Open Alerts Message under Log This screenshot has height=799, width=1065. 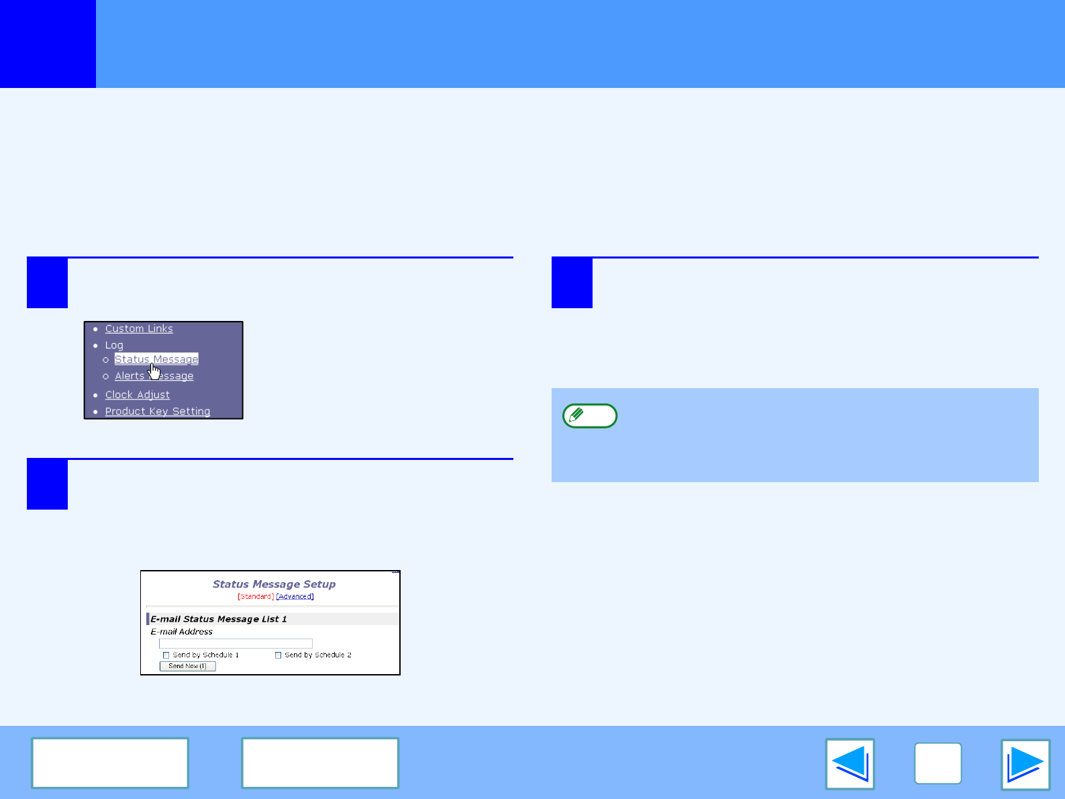pos(154,376)
